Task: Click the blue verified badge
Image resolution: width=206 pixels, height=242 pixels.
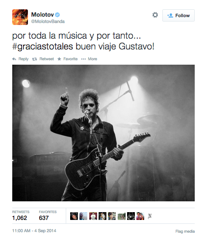Action: 57,15
